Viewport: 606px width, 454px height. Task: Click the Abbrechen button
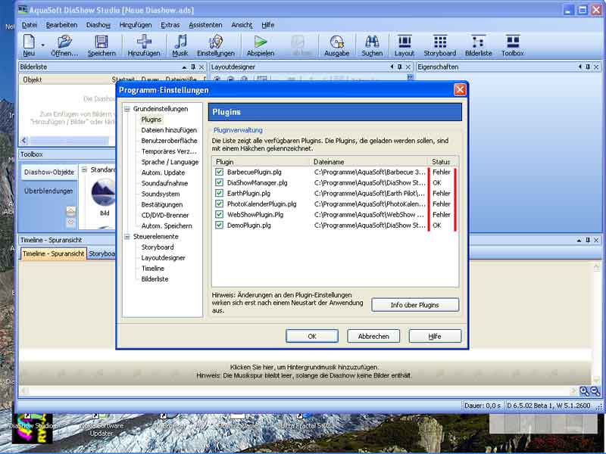click(373, 336)
